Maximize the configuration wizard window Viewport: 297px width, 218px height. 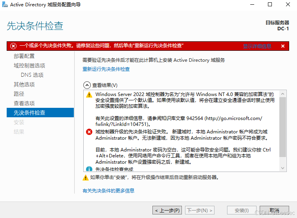[x=270, y=5]
